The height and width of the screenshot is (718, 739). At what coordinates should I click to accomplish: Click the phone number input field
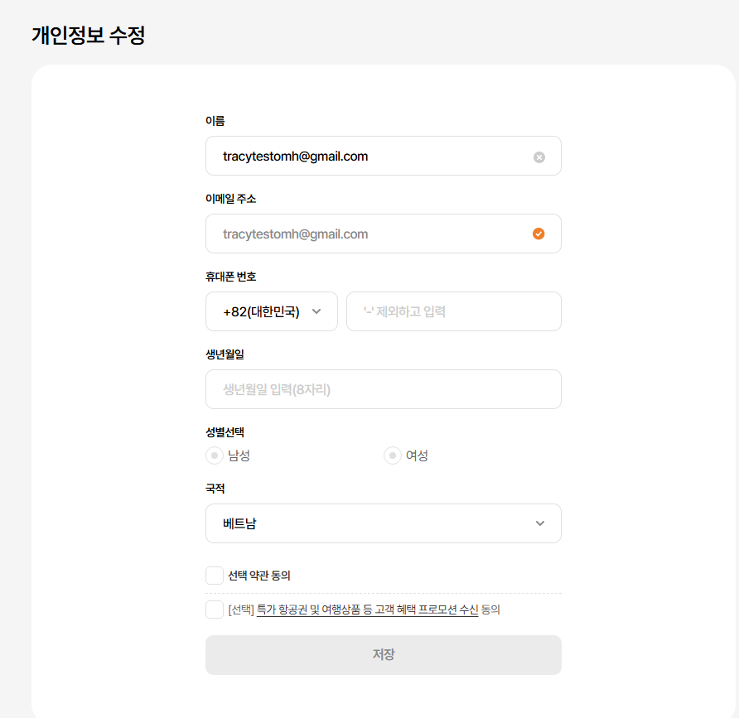click(x=453, y=312)
